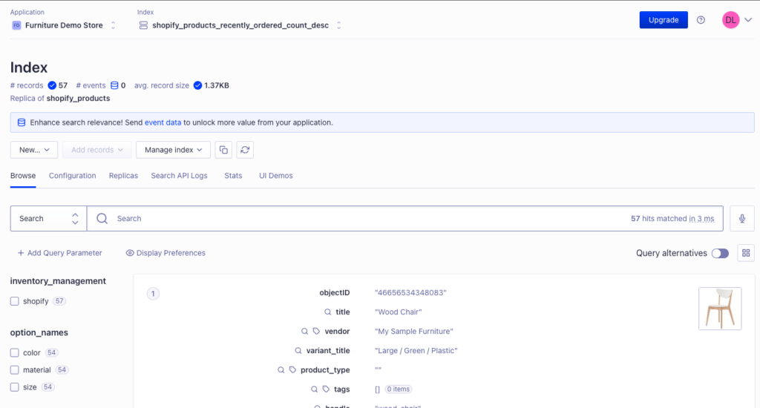The height and width of the screenshot is (408, 760).
Task: Click the events database icon
Action: [114, 85]
